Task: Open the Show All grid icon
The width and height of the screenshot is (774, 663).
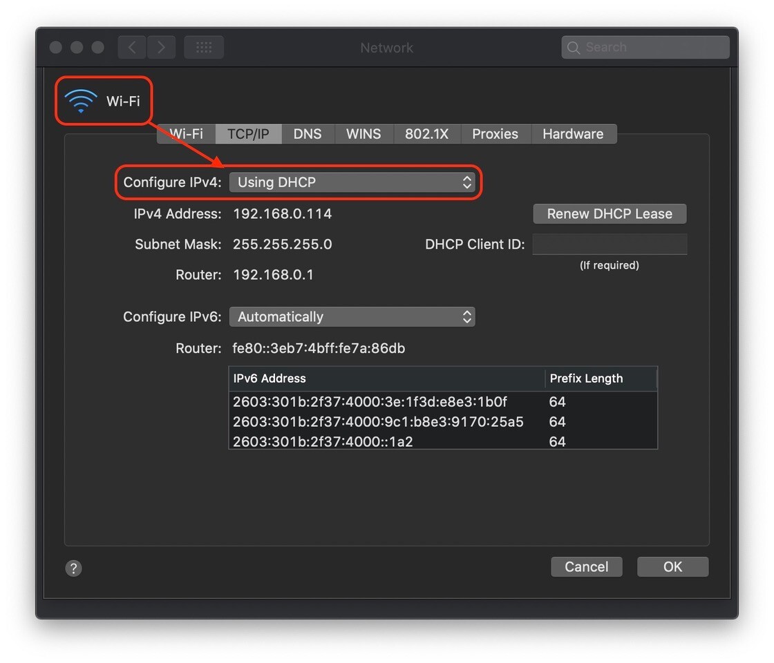Action: click(x=204, y=47)
